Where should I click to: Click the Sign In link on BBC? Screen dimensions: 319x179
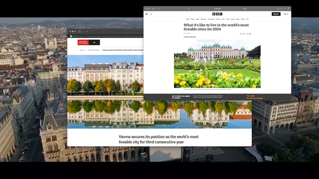click(286, 14)
